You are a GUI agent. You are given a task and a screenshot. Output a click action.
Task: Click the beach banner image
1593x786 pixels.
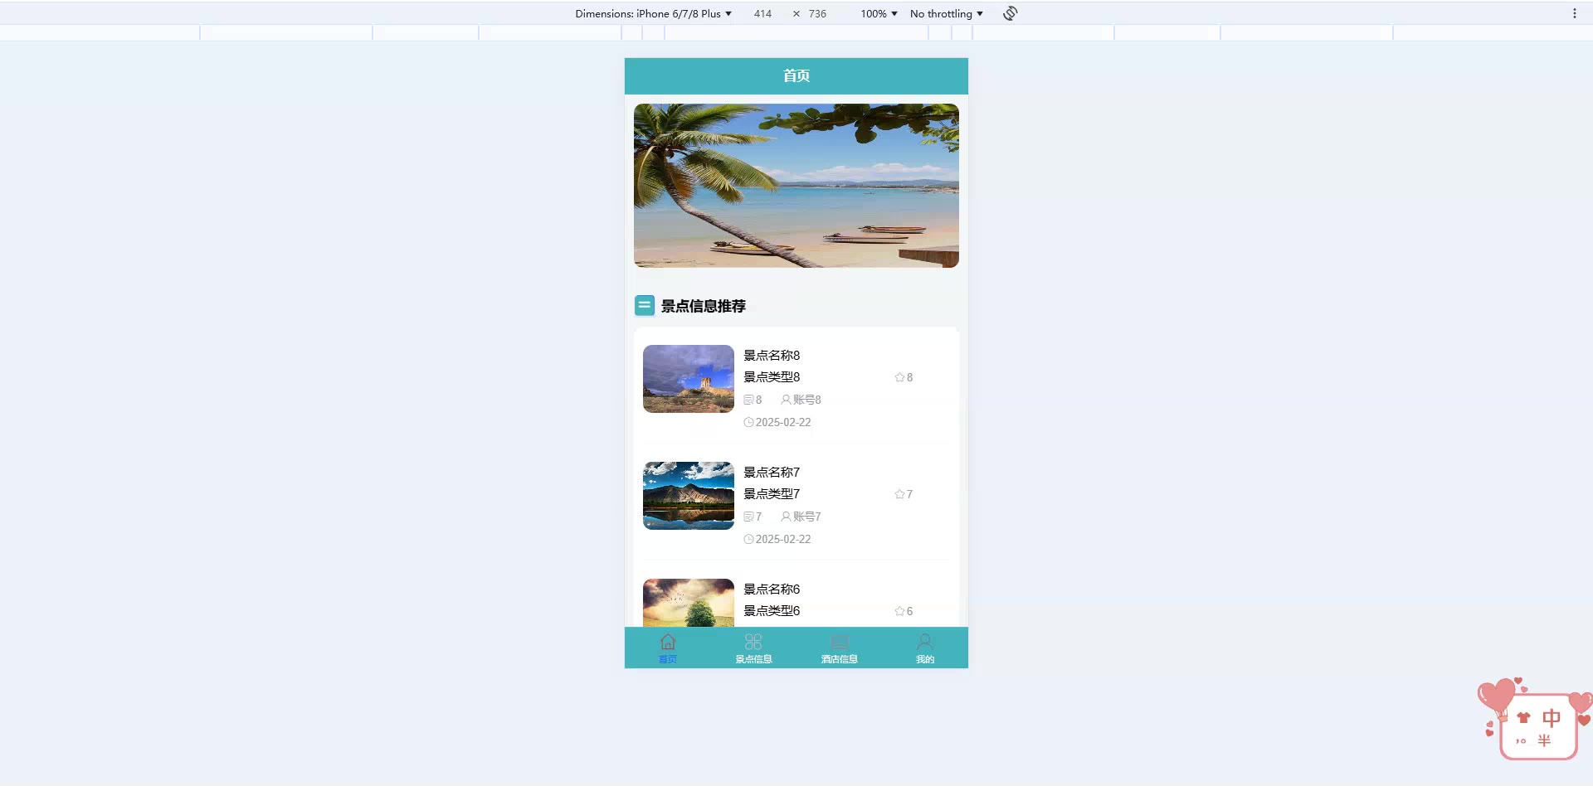click(796, 186)
